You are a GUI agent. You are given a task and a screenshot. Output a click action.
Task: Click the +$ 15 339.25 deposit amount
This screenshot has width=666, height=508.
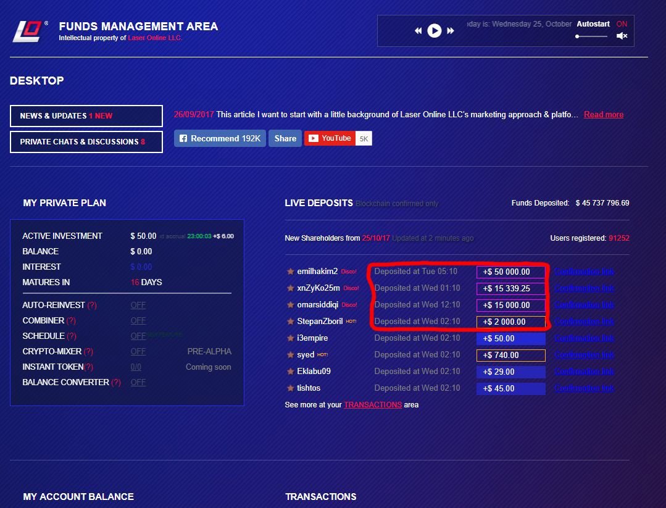click(511, 288)
